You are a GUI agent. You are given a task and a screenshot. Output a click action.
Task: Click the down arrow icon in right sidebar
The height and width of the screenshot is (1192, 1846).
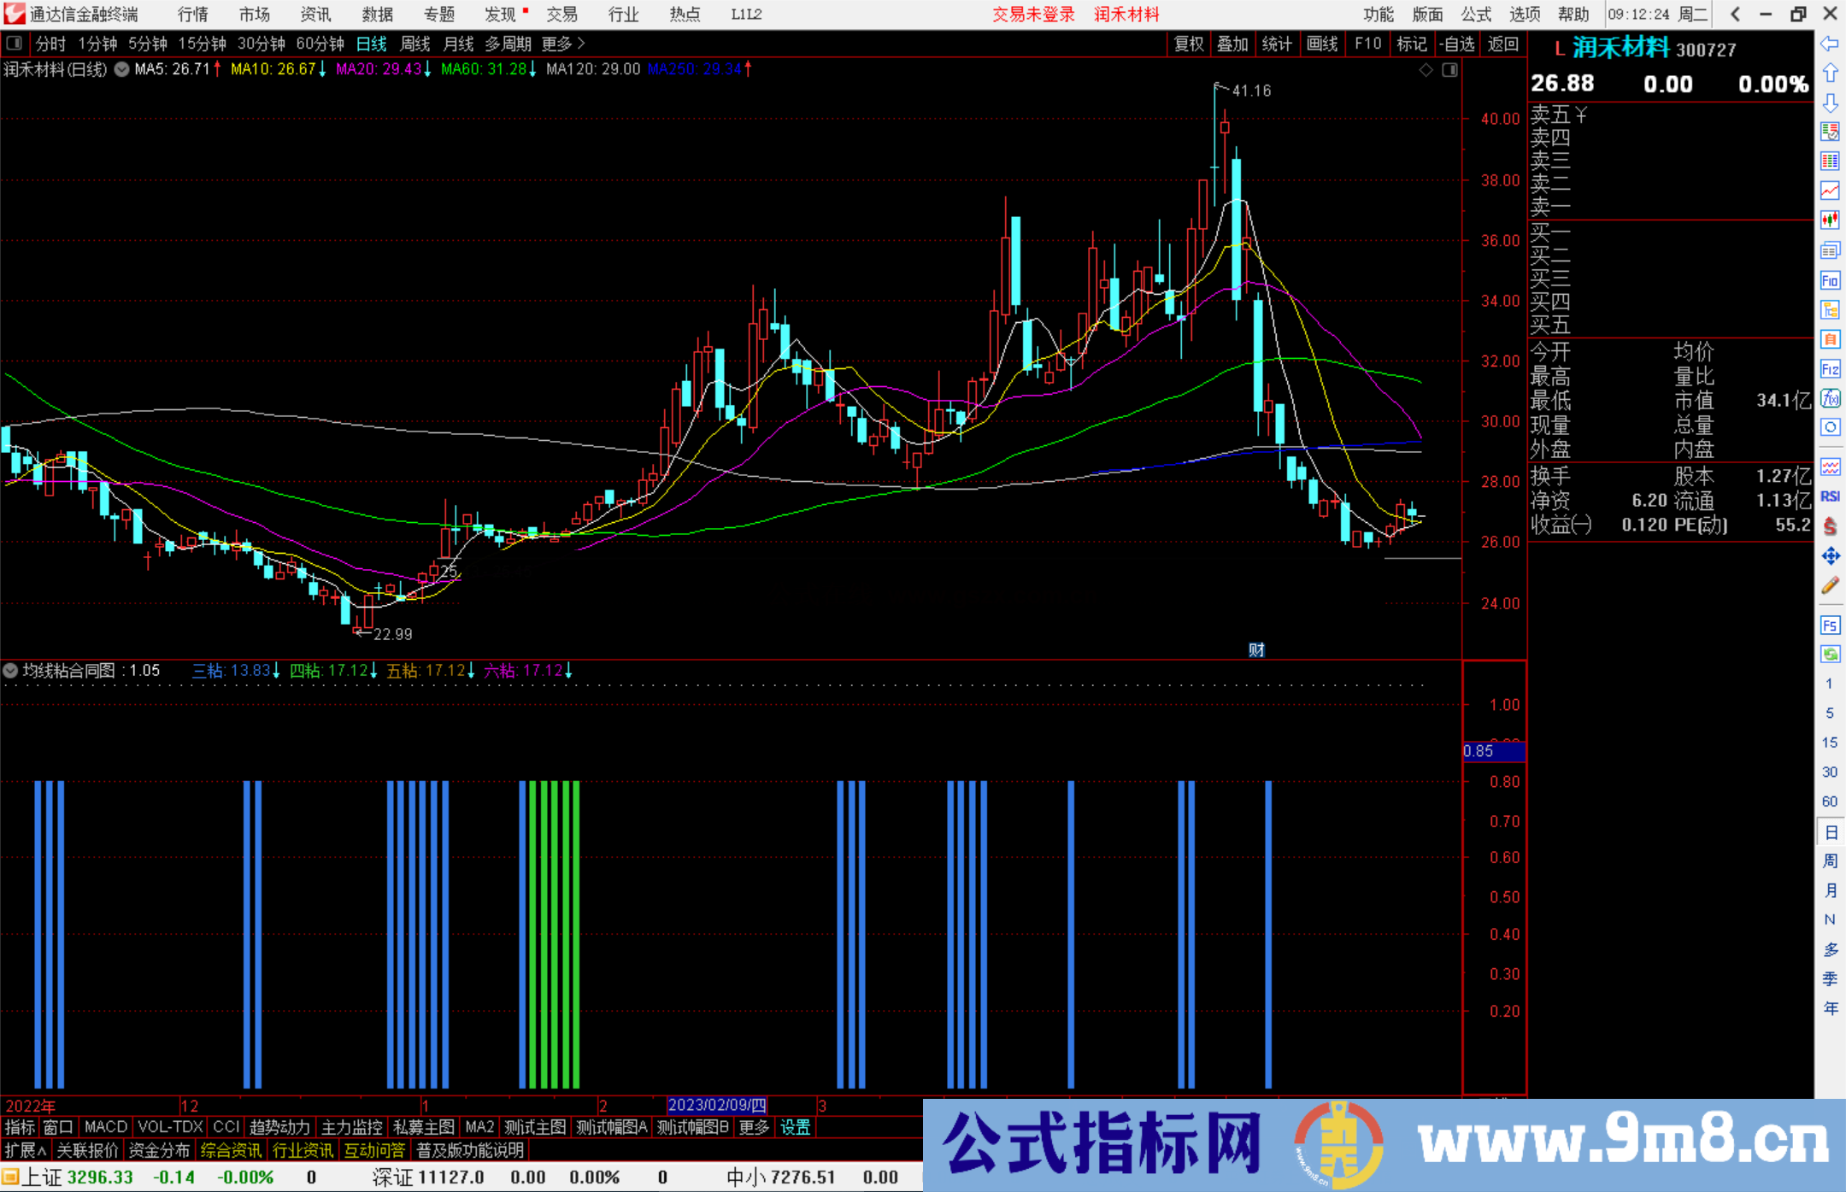pyautogui.click(x=1830, y=103)
